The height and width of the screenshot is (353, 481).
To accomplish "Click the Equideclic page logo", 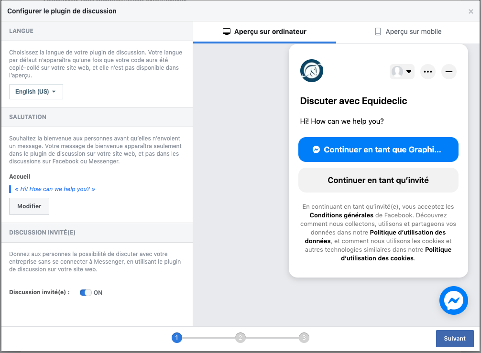I will 312,71.
